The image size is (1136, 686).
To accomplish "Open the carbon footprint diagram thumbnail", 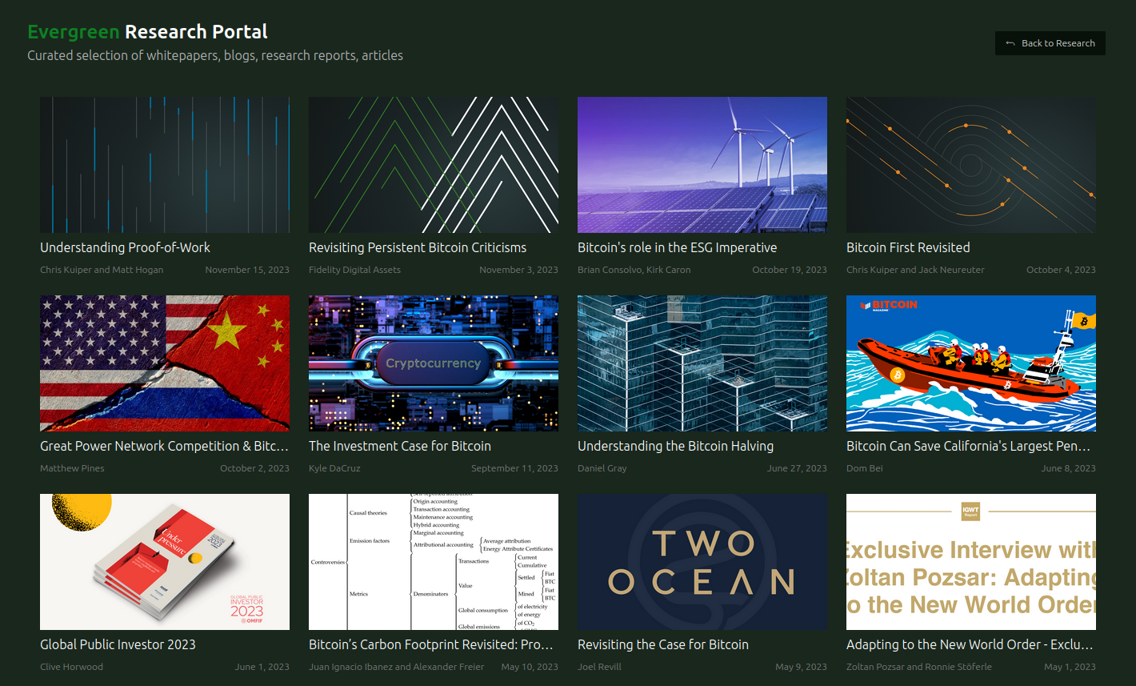I will coord(434,562).
